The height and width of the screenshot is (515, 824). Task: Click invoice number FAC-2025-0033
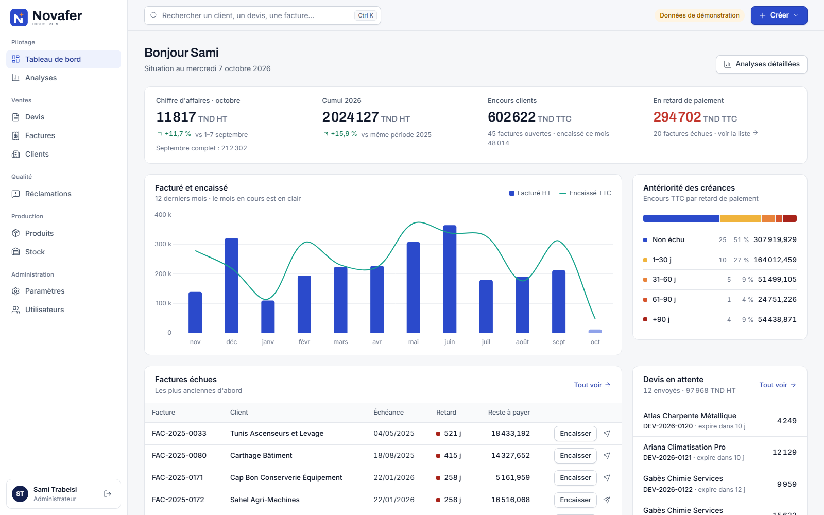click(179, 434)
